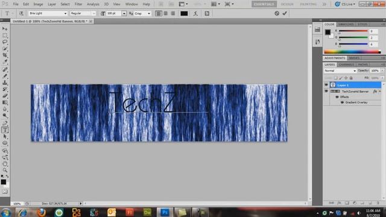
Task: Open the layer Opacity dropdown arrow
Action: [382, 71]
